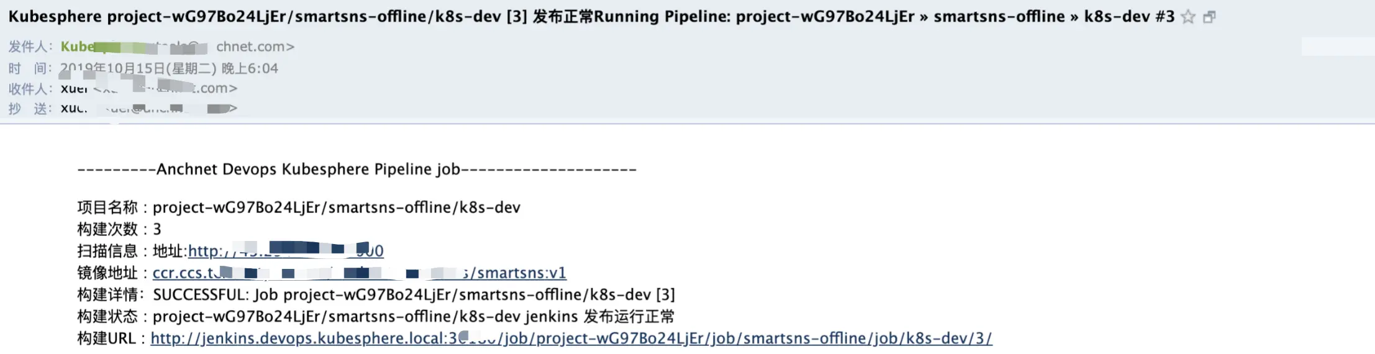Click the 构建详情 SUCCESSFUL job line
This screenshot has width=1375, height=354.
click(x=376, y=294)
